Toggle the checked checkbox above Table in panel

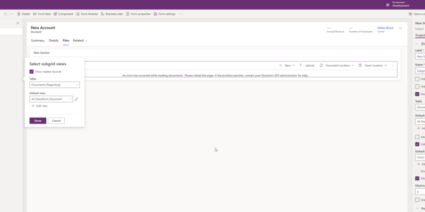click(x=417, y=94)
